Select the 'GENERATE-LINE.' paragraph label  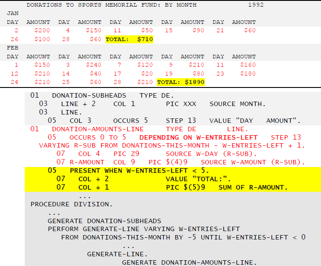[x=117, y=254]
